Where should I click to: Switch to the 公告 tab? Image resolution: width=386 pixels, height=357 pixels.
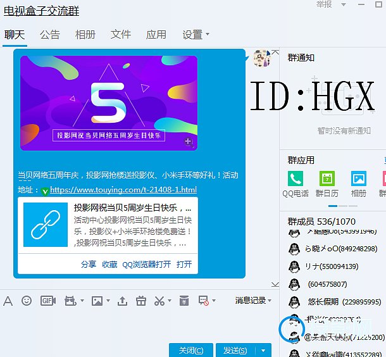pyautogui.click(x=50, y=35)
